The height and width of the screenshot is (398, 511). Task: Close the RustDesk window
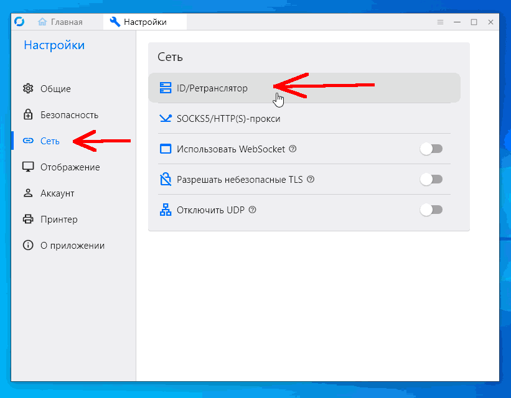(x=490, y=22)
